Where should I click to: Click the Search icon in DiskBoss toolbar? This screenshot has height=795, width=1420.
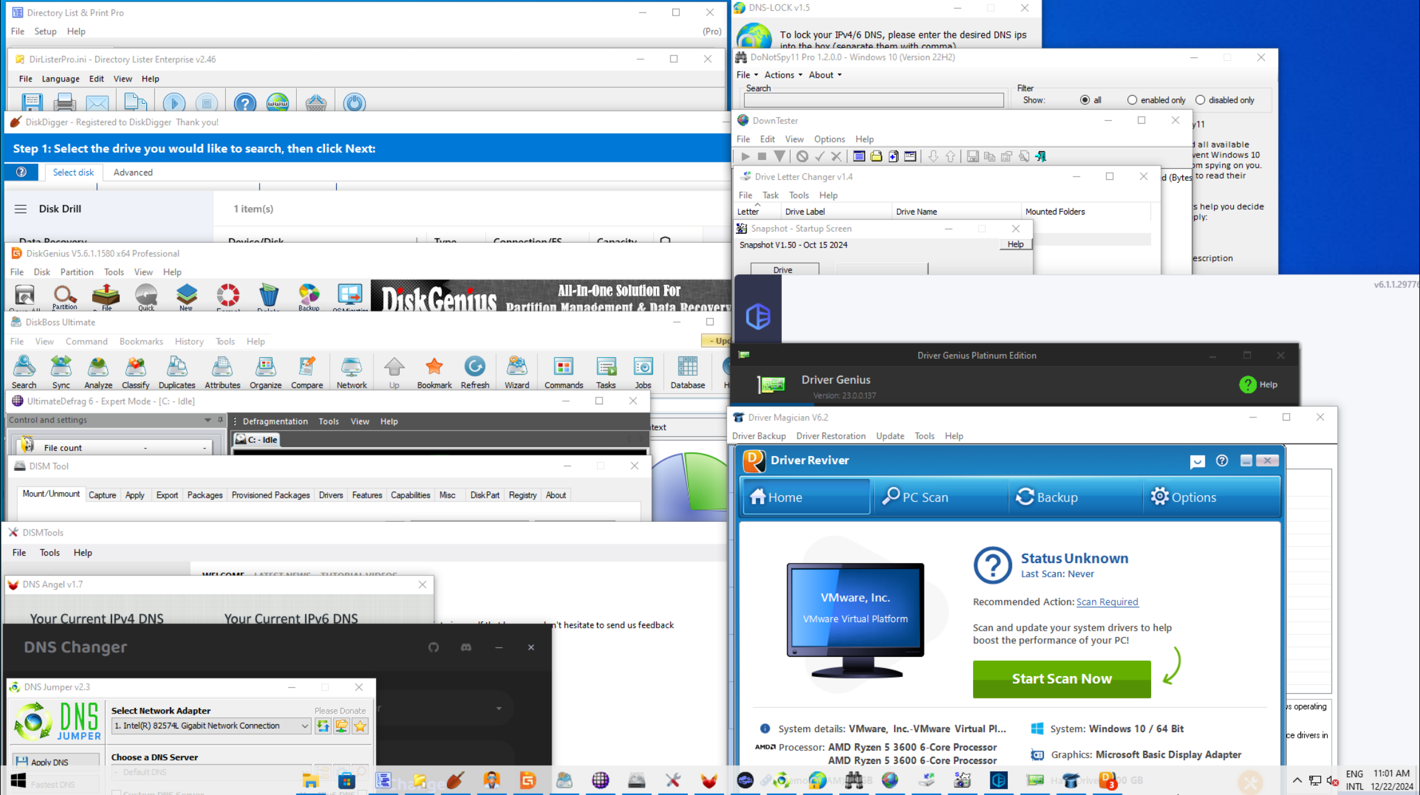click(x=24, y=372)
